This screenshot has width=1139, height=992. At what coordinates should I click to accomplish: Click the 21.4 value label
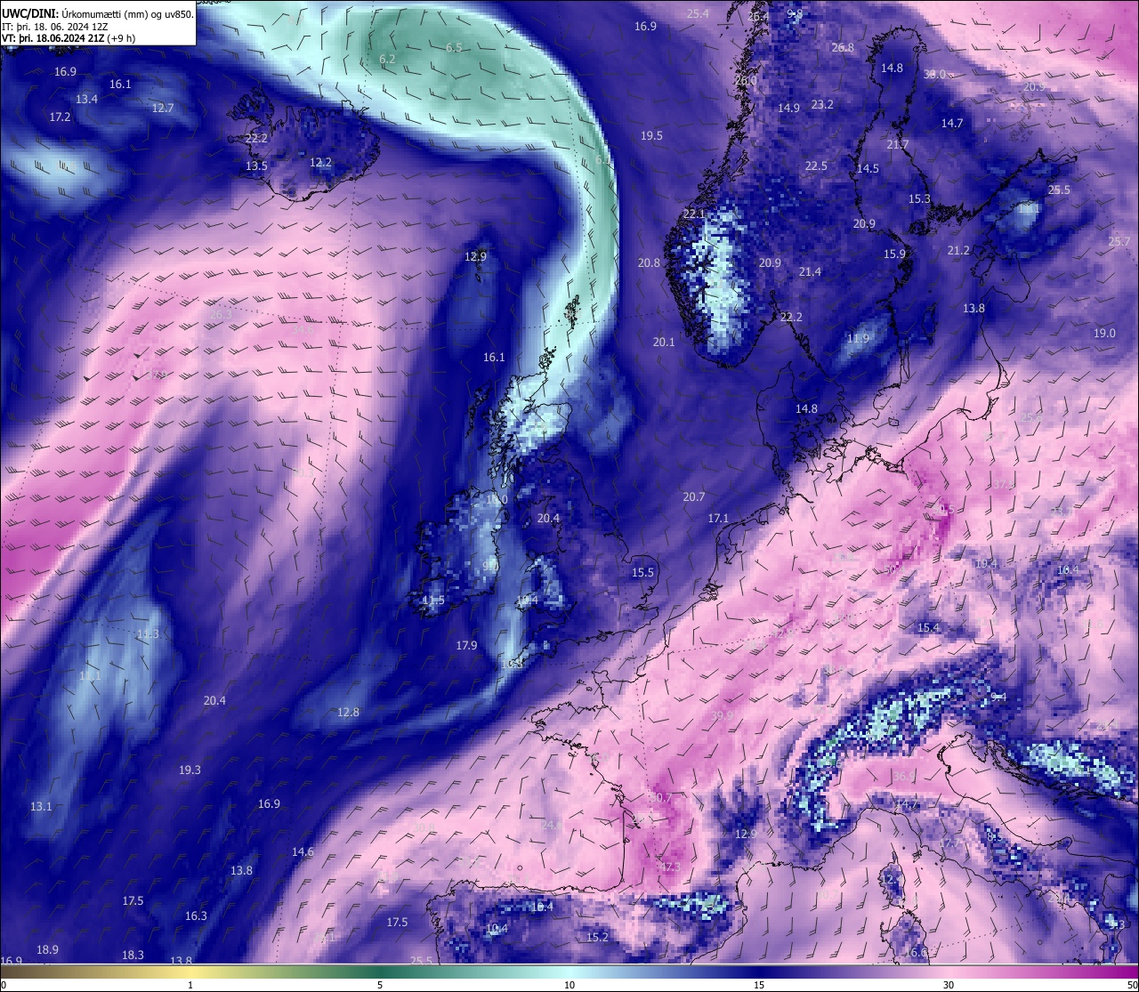tap(810, 272)
